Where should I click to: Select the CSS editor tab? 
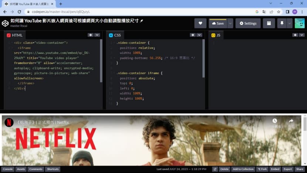coord(115,35)
